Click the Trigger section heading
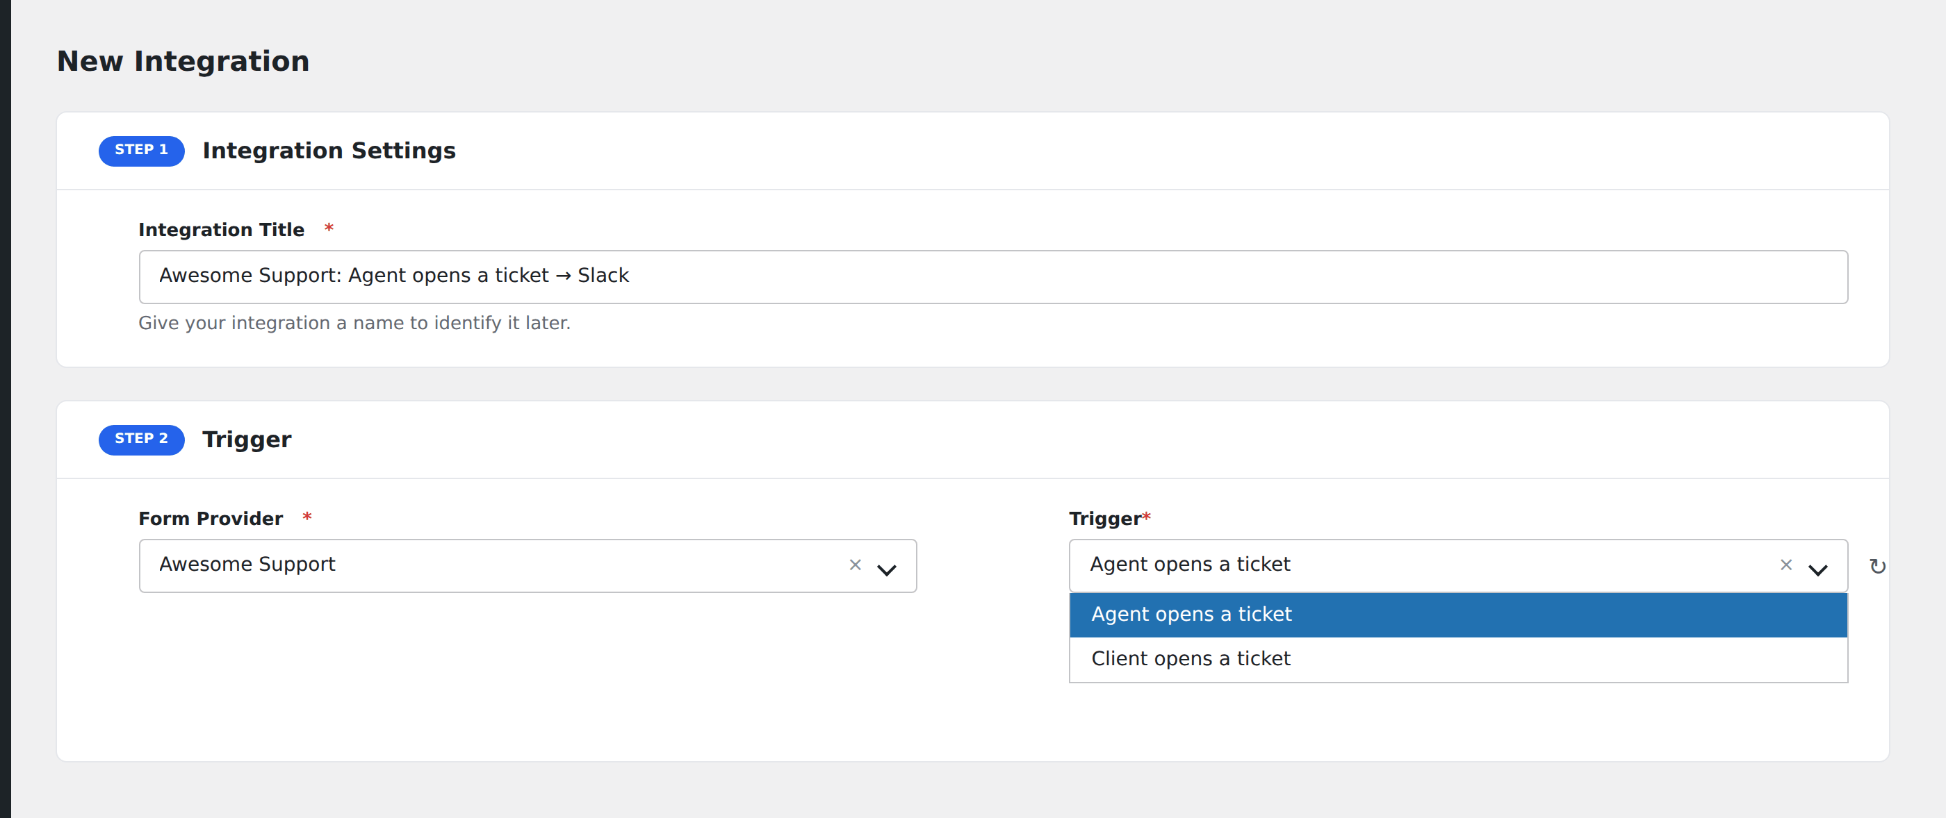 click(x=247, y=439)
